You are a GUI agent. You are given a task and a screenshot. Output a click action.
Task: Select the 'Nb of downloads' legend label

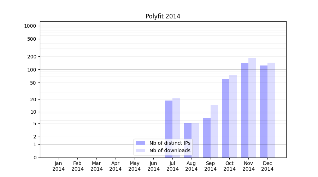click(170, 150)
